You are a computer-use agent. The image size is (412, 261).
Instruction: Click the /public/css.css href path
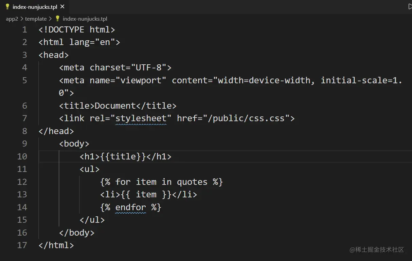tap(248, 118)
